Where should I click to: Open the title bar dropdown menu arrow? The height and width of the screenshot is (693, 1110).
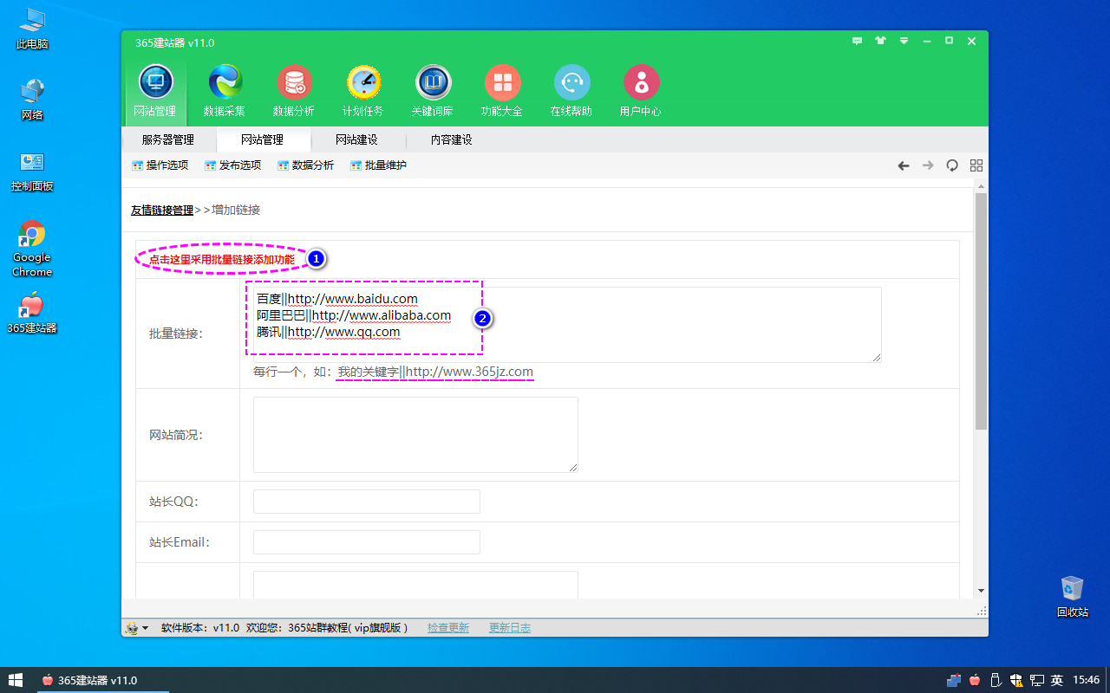[904, 41]
